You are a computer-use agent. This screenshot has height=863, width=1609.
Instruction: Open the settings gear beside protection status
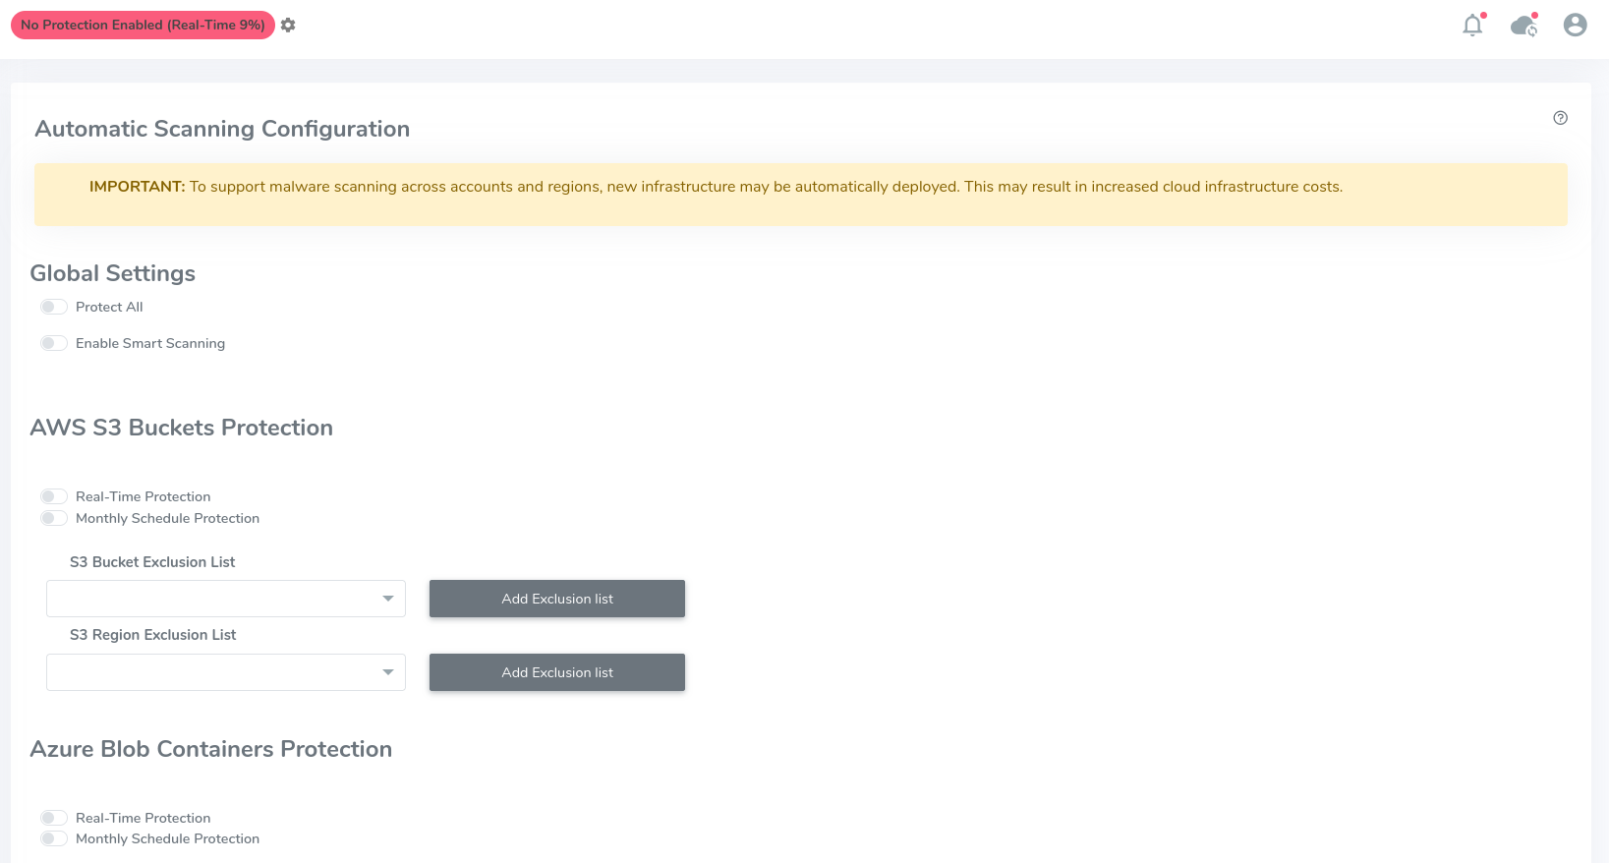(288, 25)
